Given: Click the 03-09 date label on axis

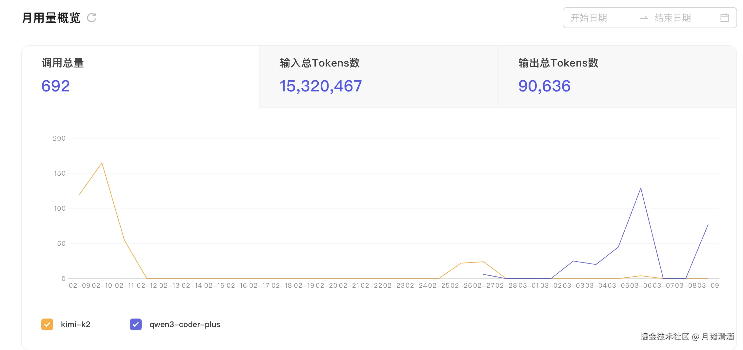Looking at the screenshot, I should 708,285.
